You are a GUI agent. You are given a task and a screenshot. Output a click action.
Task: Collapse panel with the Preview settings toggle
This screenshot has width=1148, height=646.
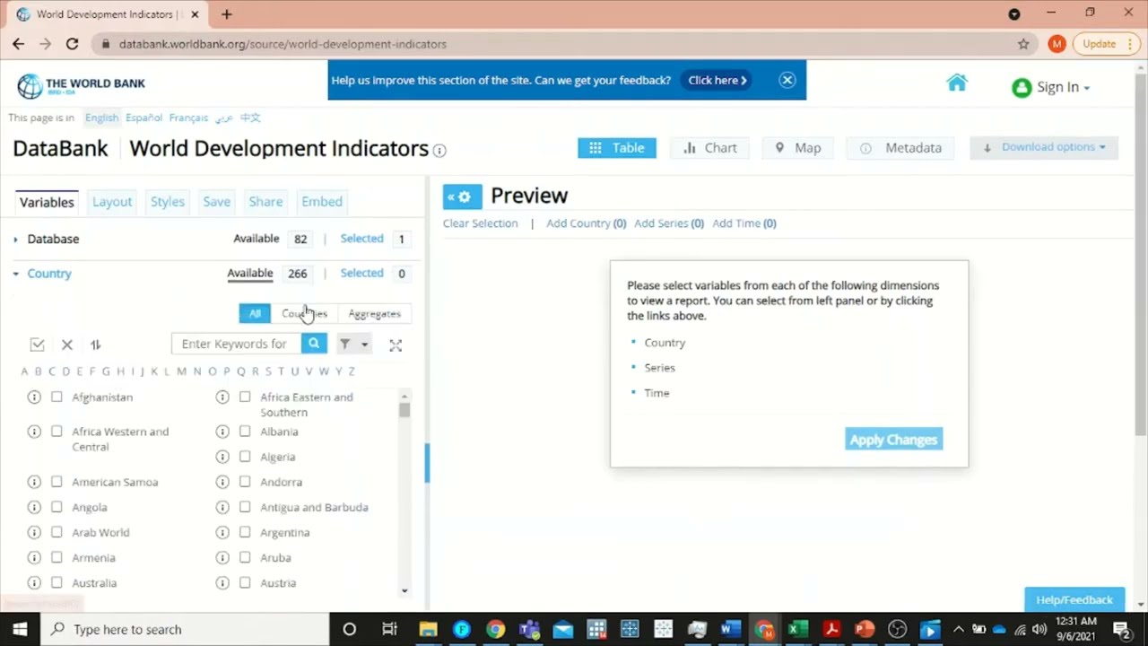coord(463,196)
